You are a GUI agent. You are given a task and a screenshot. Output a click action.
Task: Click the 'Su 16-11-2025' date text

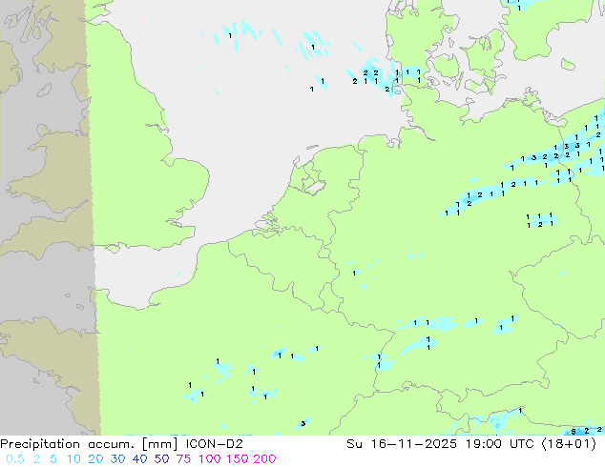tap(402, 444)
